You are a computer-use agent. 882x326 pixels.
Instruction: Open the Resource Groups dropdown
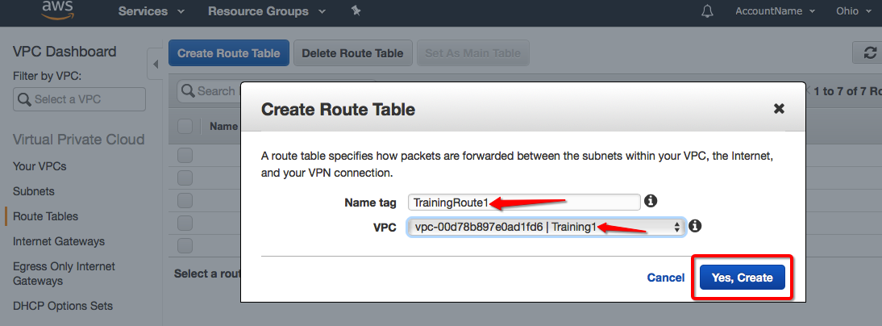[x=266, y=11]
